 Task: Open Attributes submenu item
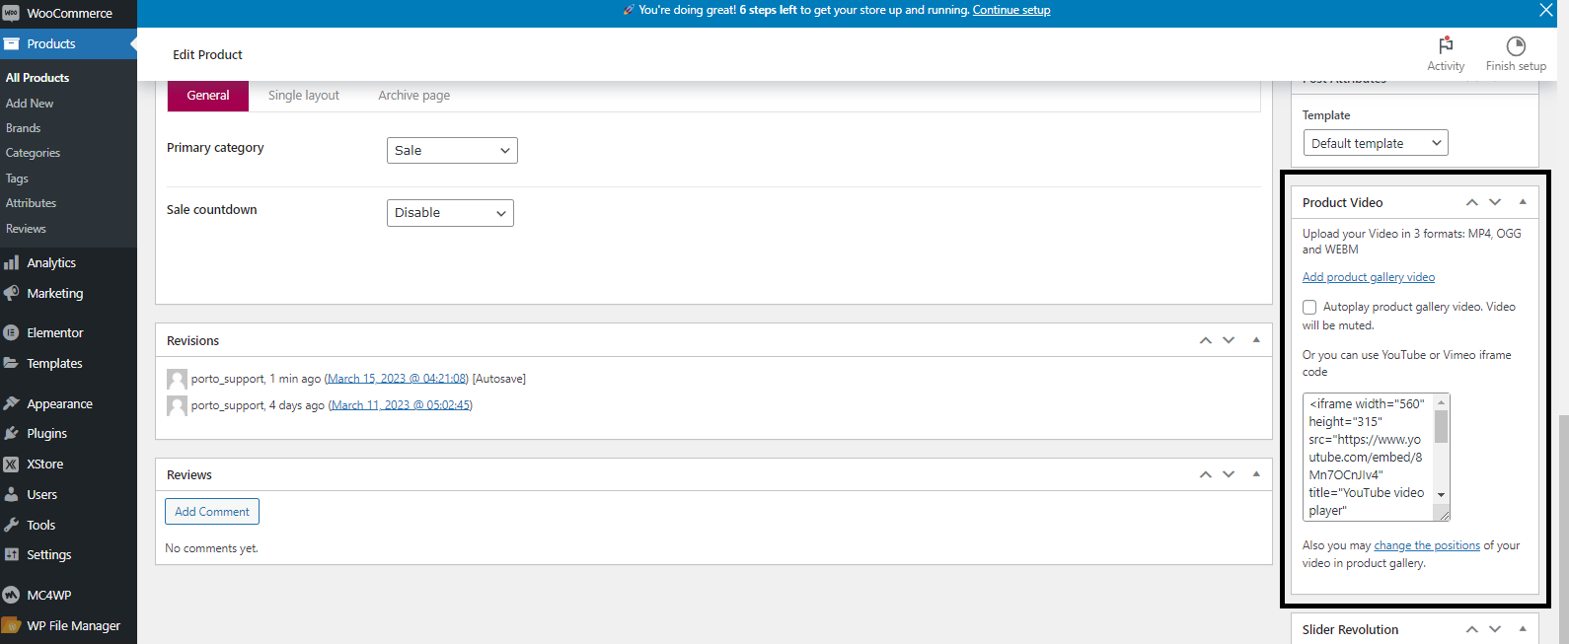31,203
